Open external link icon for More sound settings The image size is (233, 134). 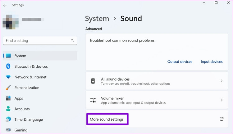pos(222,119)
